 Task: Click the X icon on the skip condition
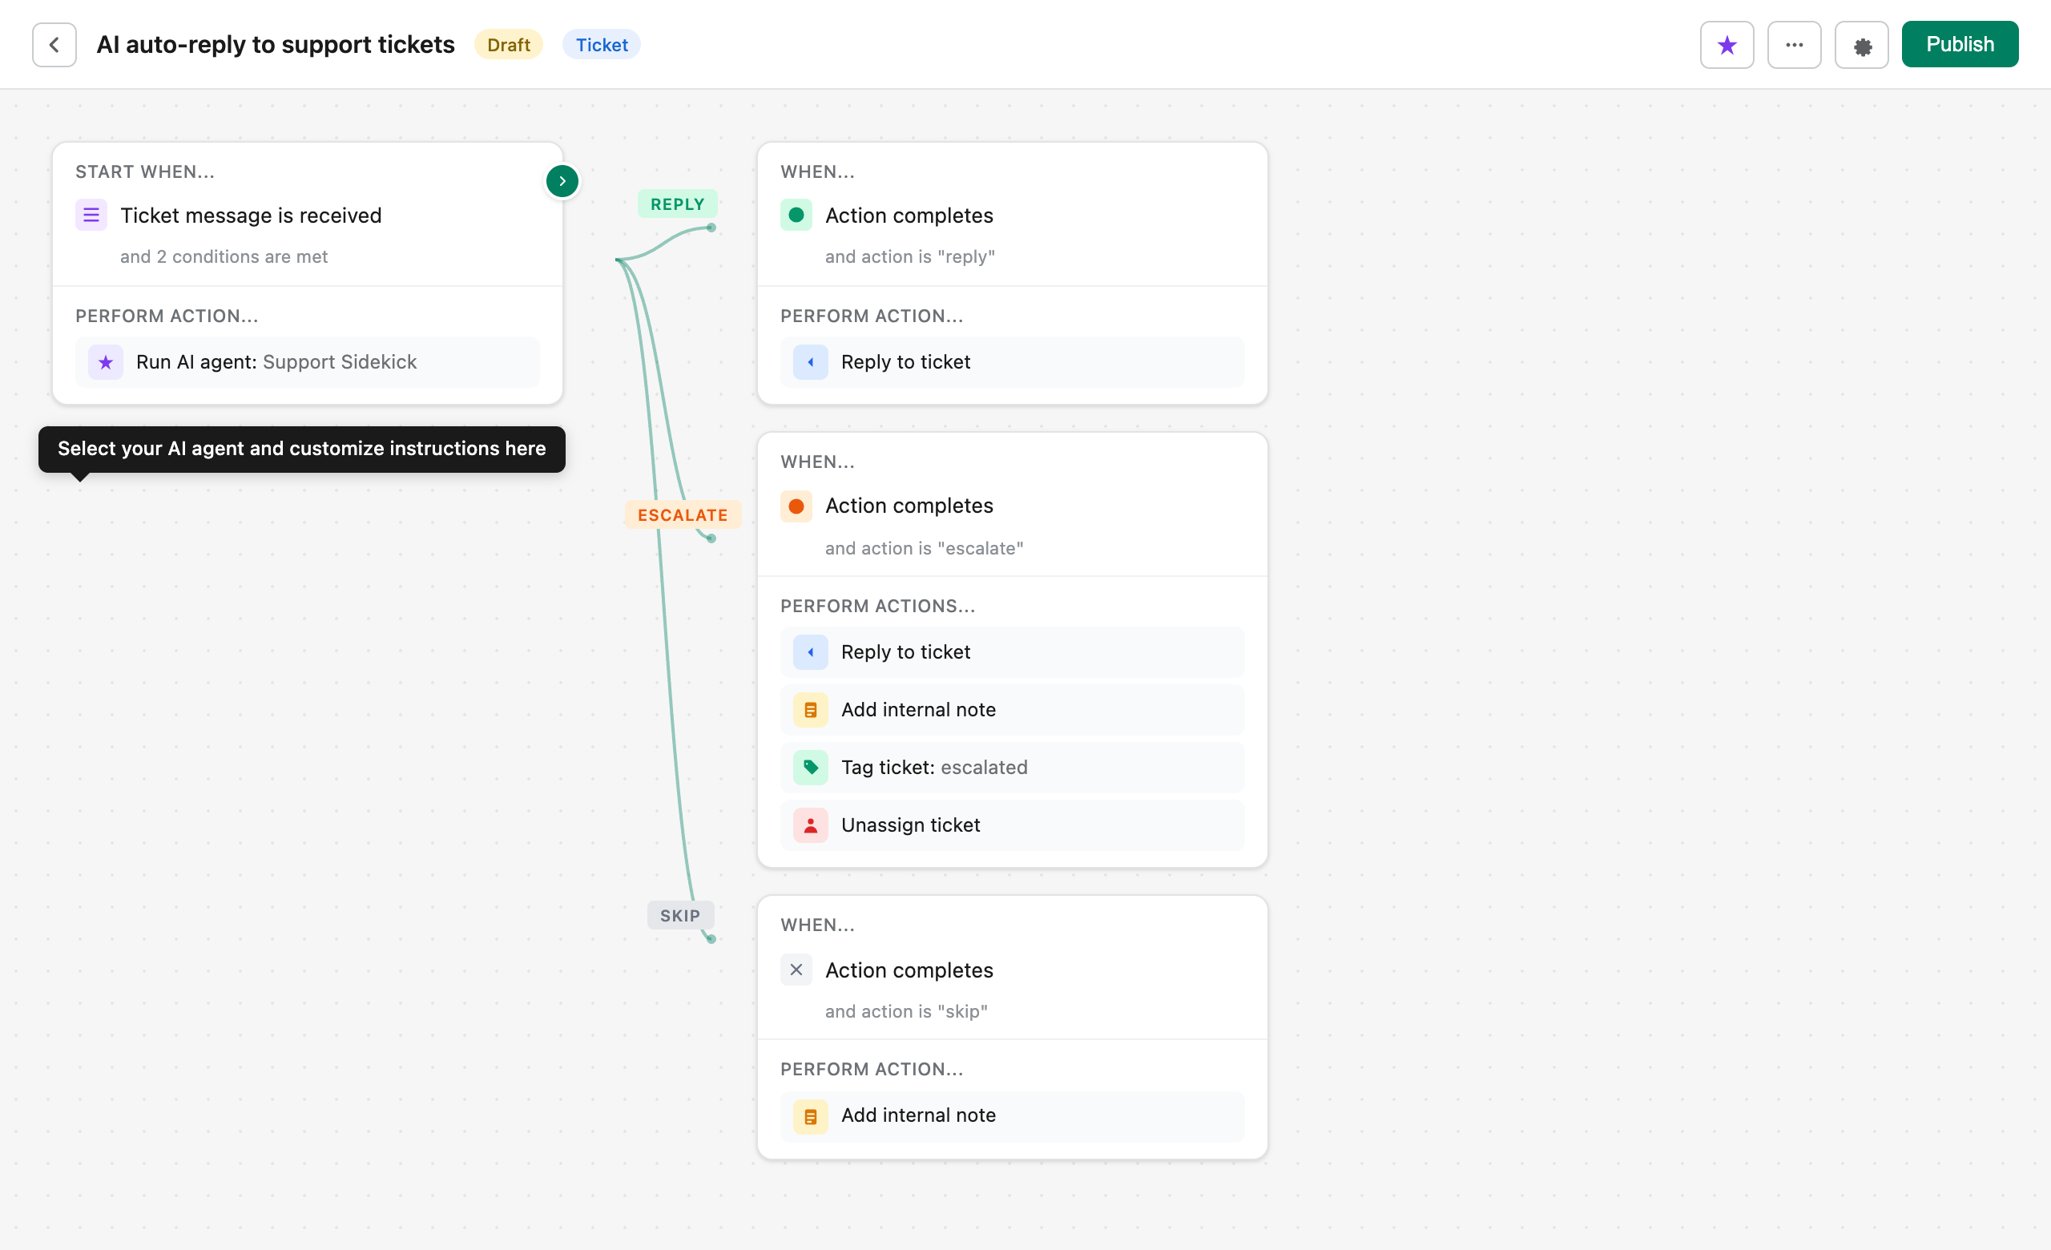pos(796,970)
